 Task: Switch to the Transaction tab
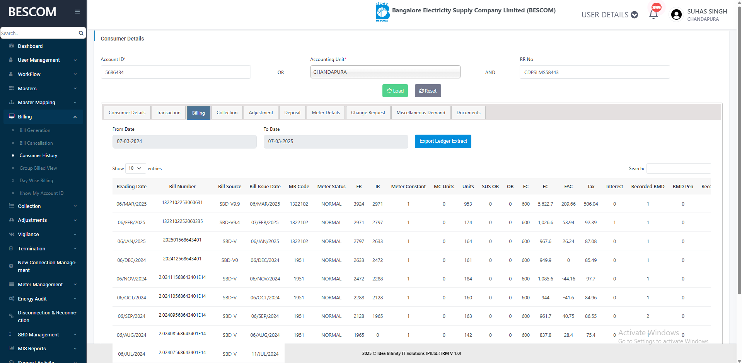coord(169,113)
